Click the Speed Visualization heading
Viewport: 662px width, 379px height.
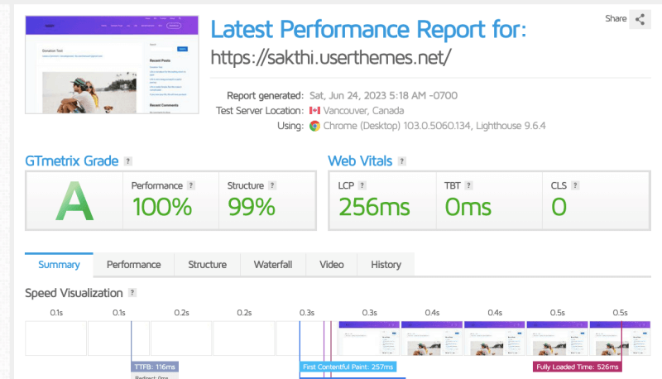tap(74, 293)
